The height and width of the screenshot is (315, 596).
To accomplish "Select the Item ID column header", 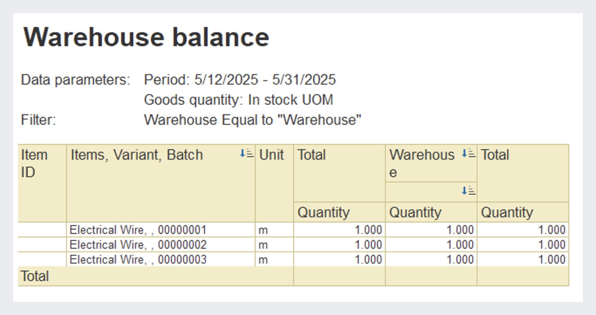I will click(34, 163).
